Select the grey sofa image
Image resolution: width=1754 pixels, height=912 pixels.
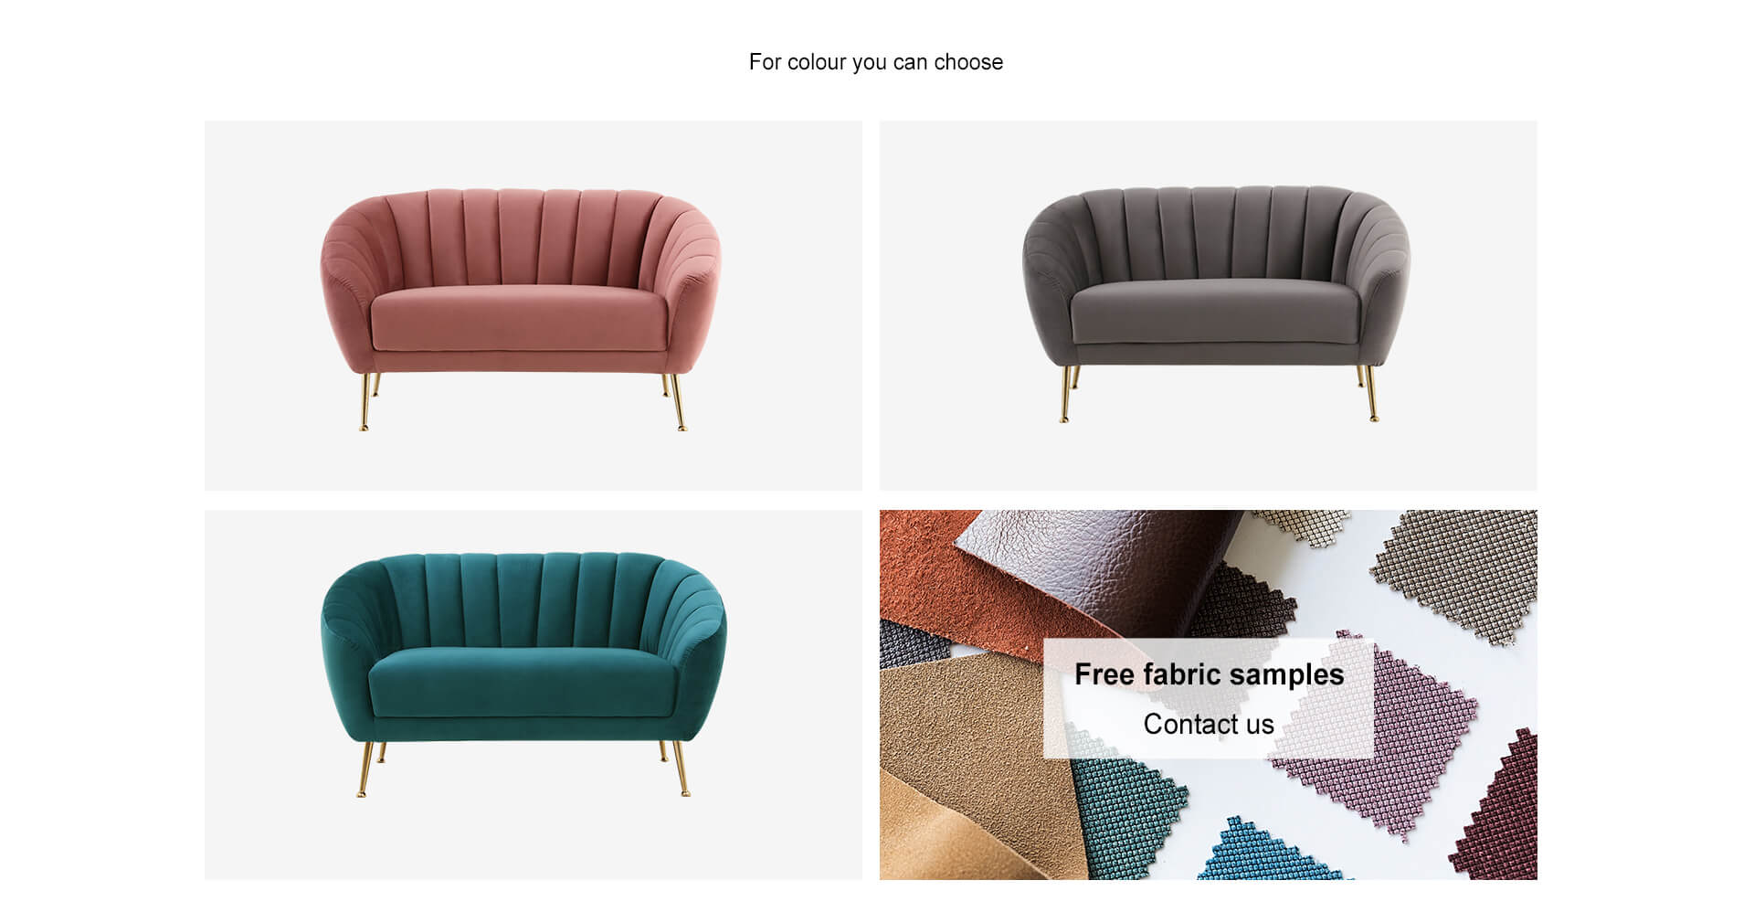tap(1208, 305)
